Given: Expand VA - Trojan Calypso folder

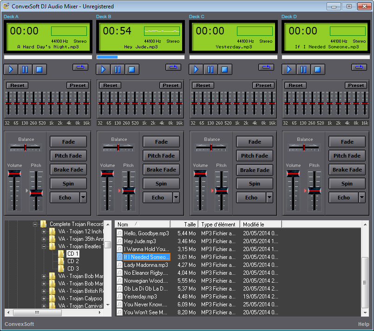Looking at the screenshot, I should click(44, 298).
